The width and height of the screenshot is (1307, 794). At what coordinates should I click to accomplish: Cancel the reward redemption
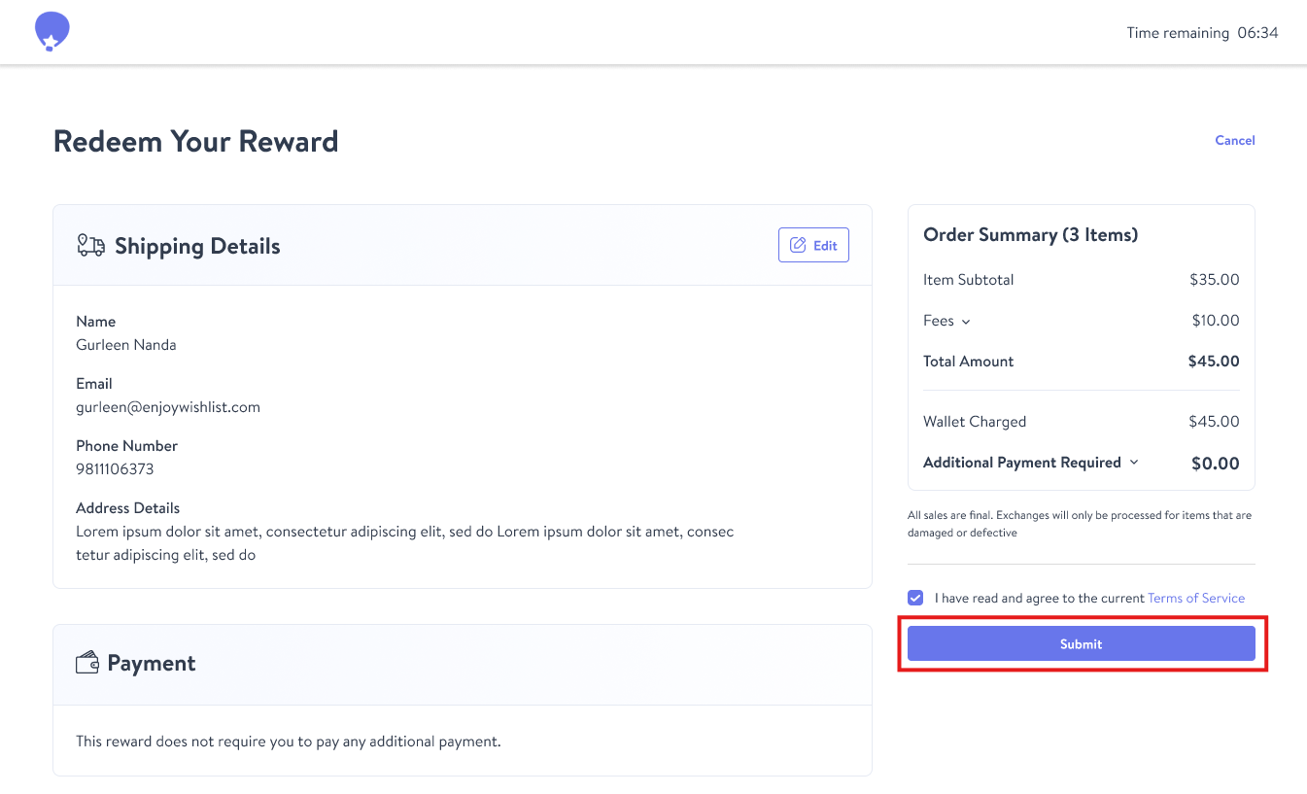[1235, 140]
